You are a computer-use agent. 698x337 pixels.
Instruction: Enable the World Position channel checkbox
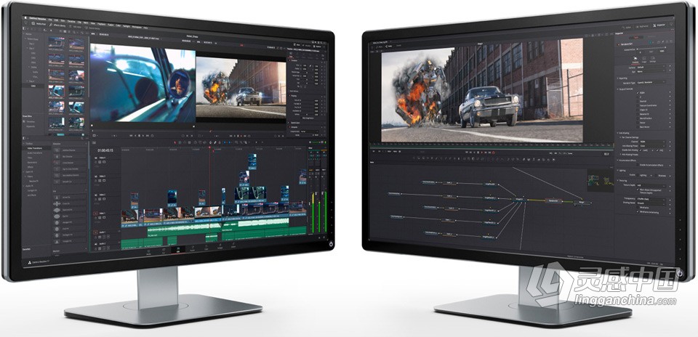[638, 118]
